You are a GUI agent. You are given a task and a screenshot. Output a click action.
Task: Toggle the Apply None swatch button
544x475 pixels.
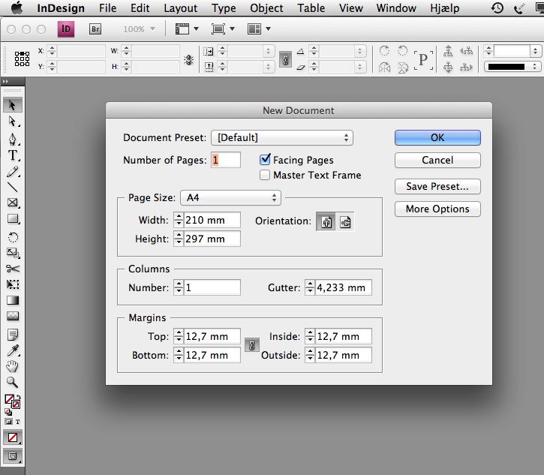pyautogui.click(x=13, y=437)
